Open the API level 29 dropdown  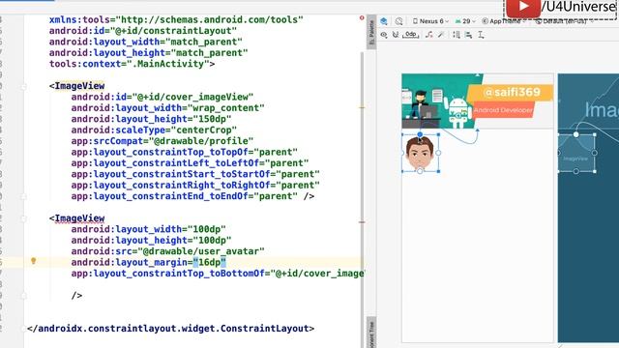[465, 21]
